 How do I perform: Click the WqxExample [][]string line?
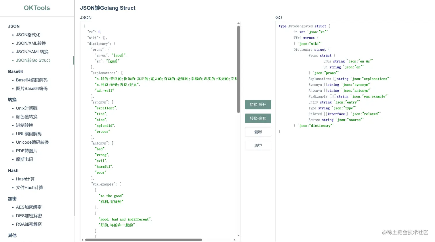coord(349,96)
